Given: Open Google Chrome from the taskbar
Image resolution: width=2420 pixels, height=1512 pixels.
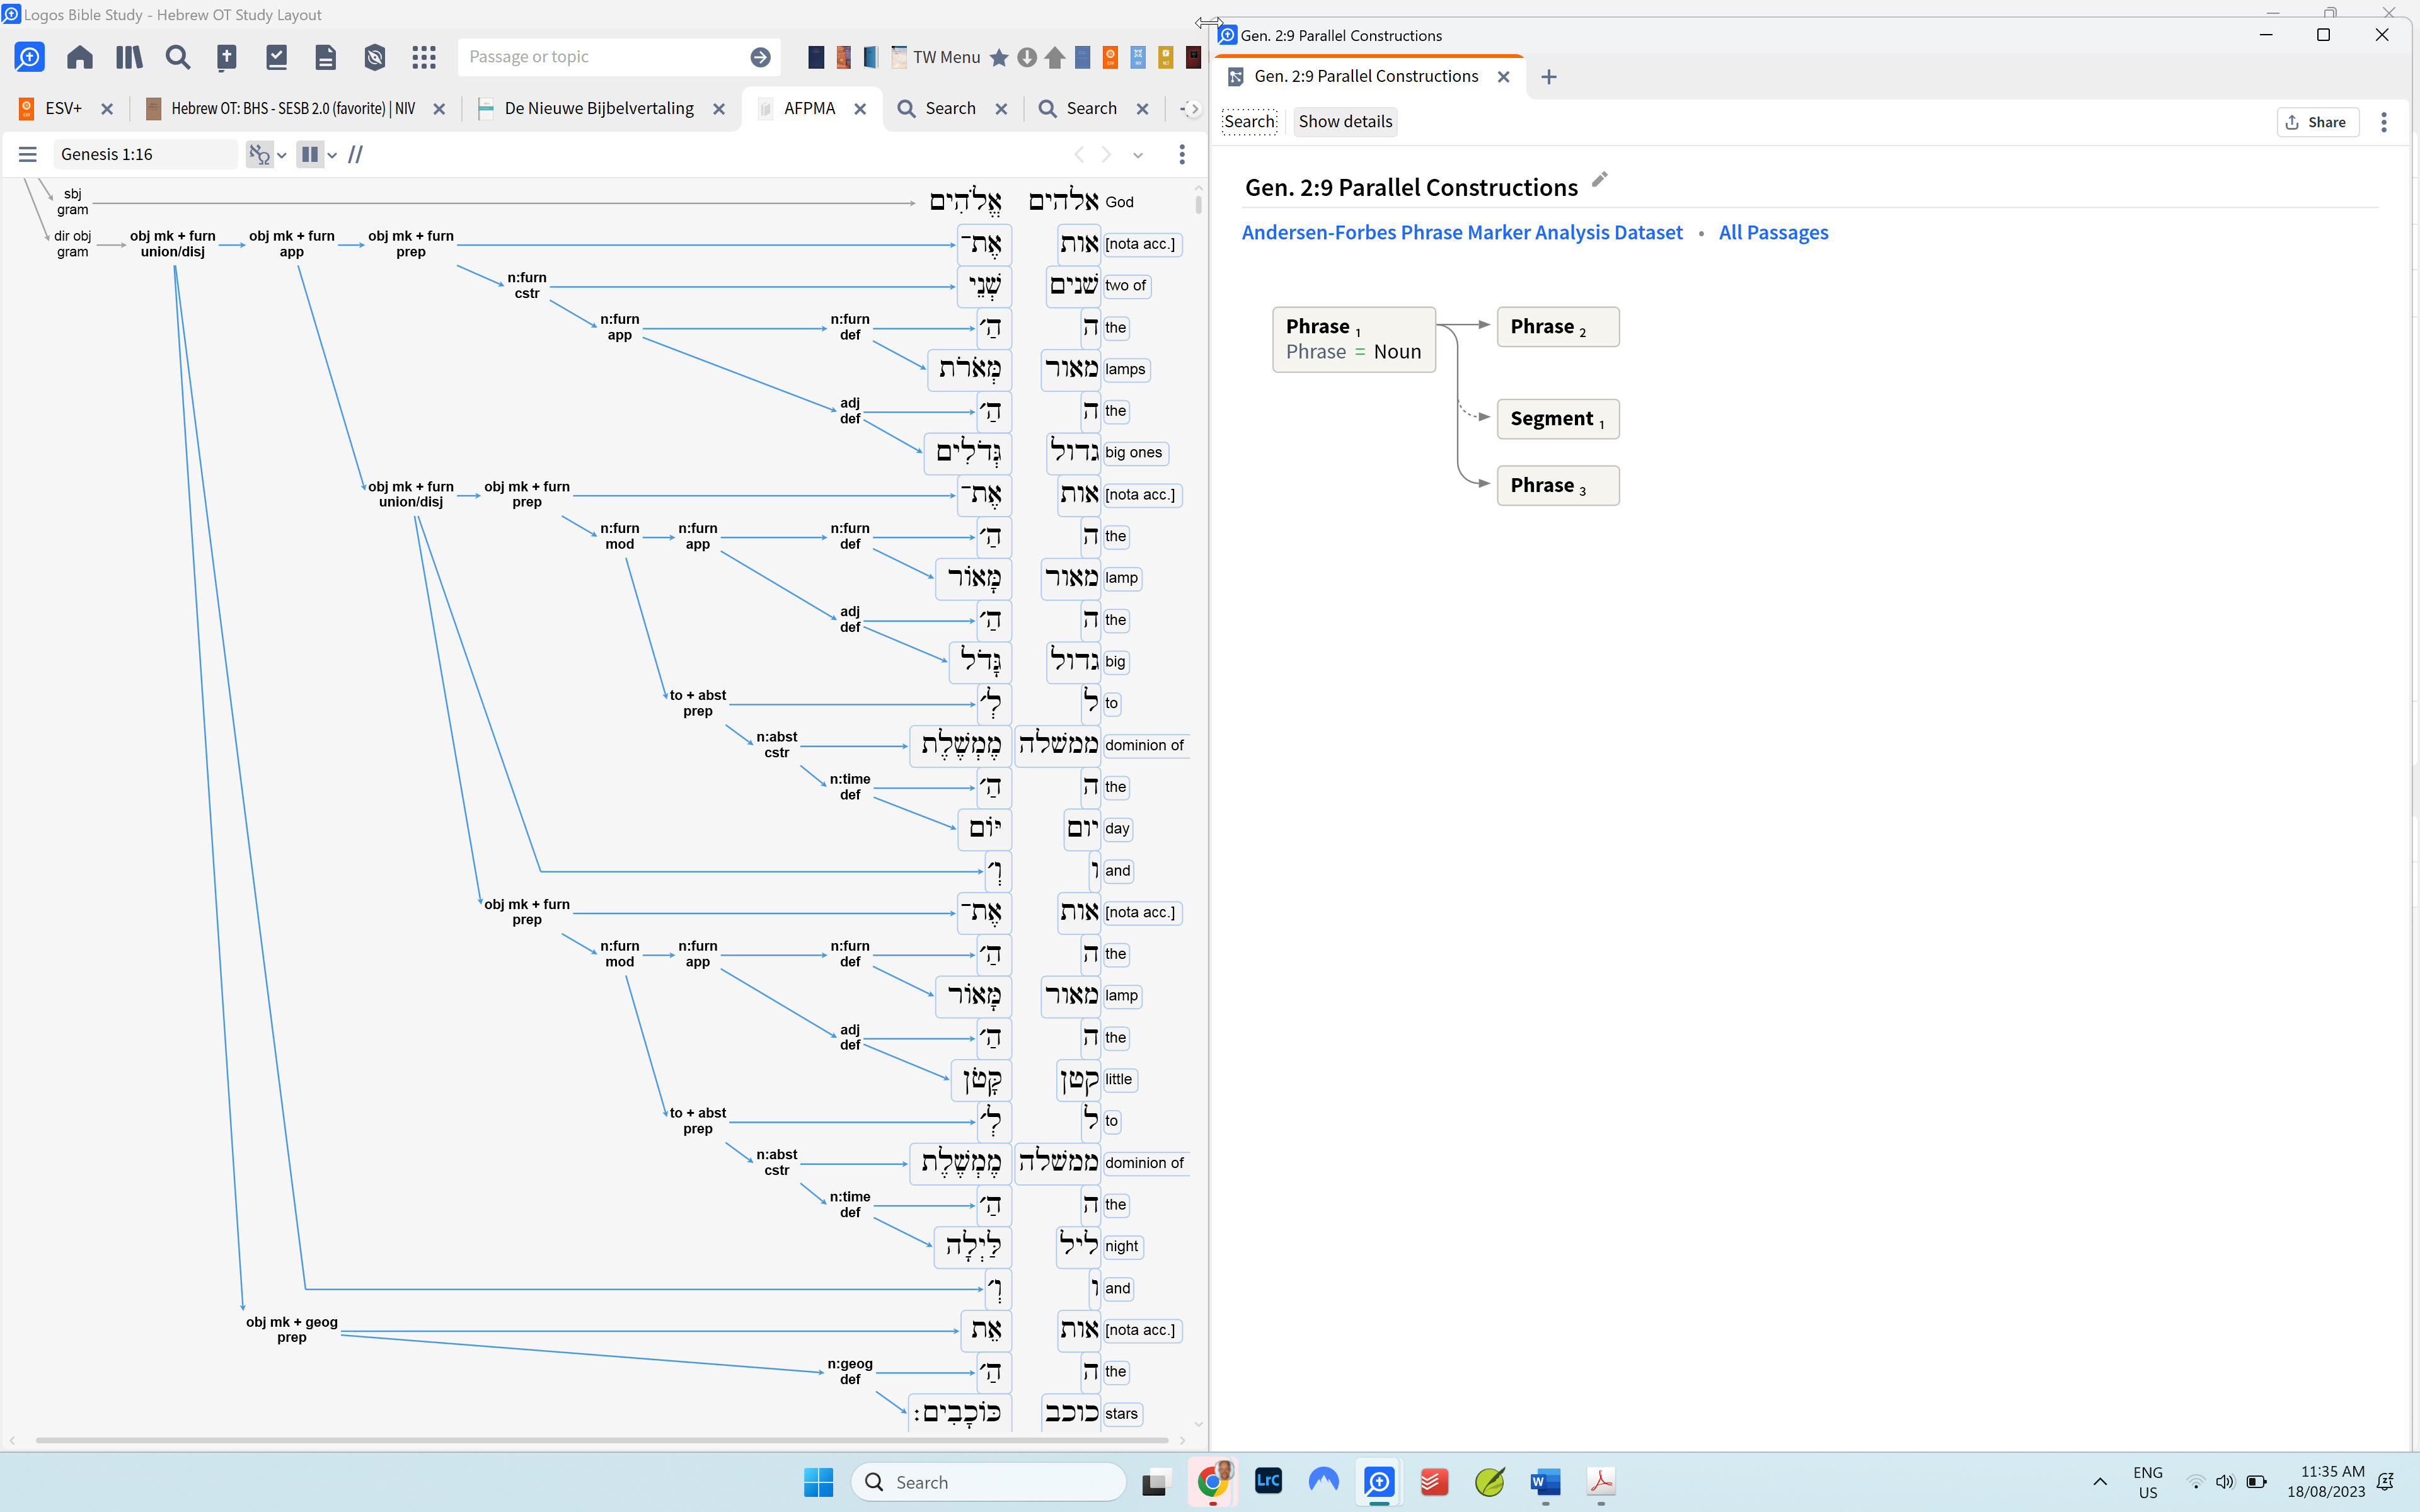Looking at the screenshot, I should click(x=1212, y=1481).
